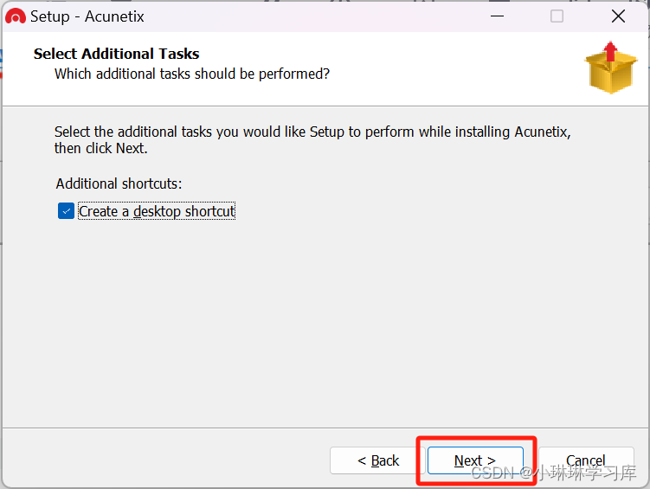Click the Acunetix logo in title bar
The width and height of the screenshot is (650, 489).
pos(16,16)
